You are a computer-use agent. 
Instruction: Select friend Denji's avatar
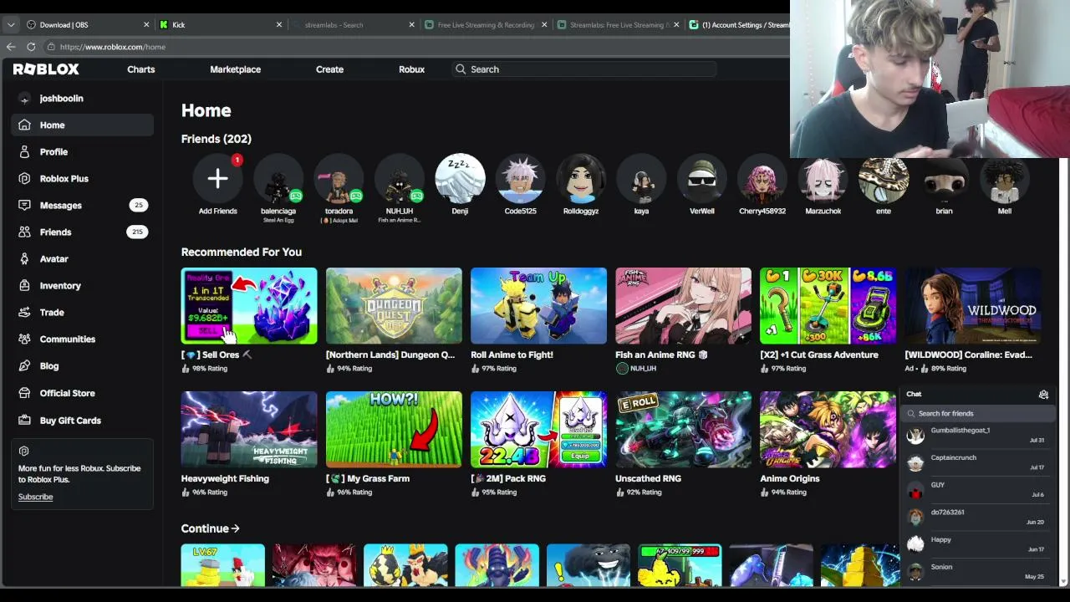click(460, 178)
